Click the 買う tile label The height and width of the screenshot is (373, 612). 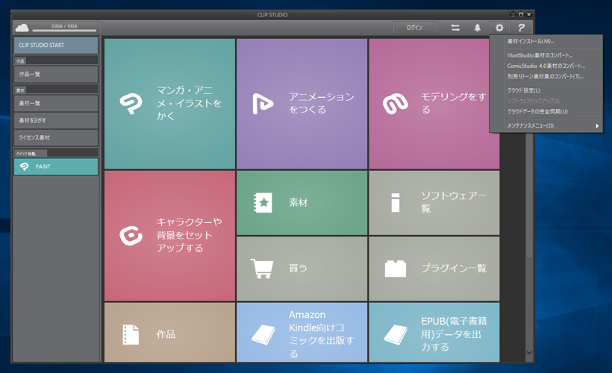pos(298,269)
